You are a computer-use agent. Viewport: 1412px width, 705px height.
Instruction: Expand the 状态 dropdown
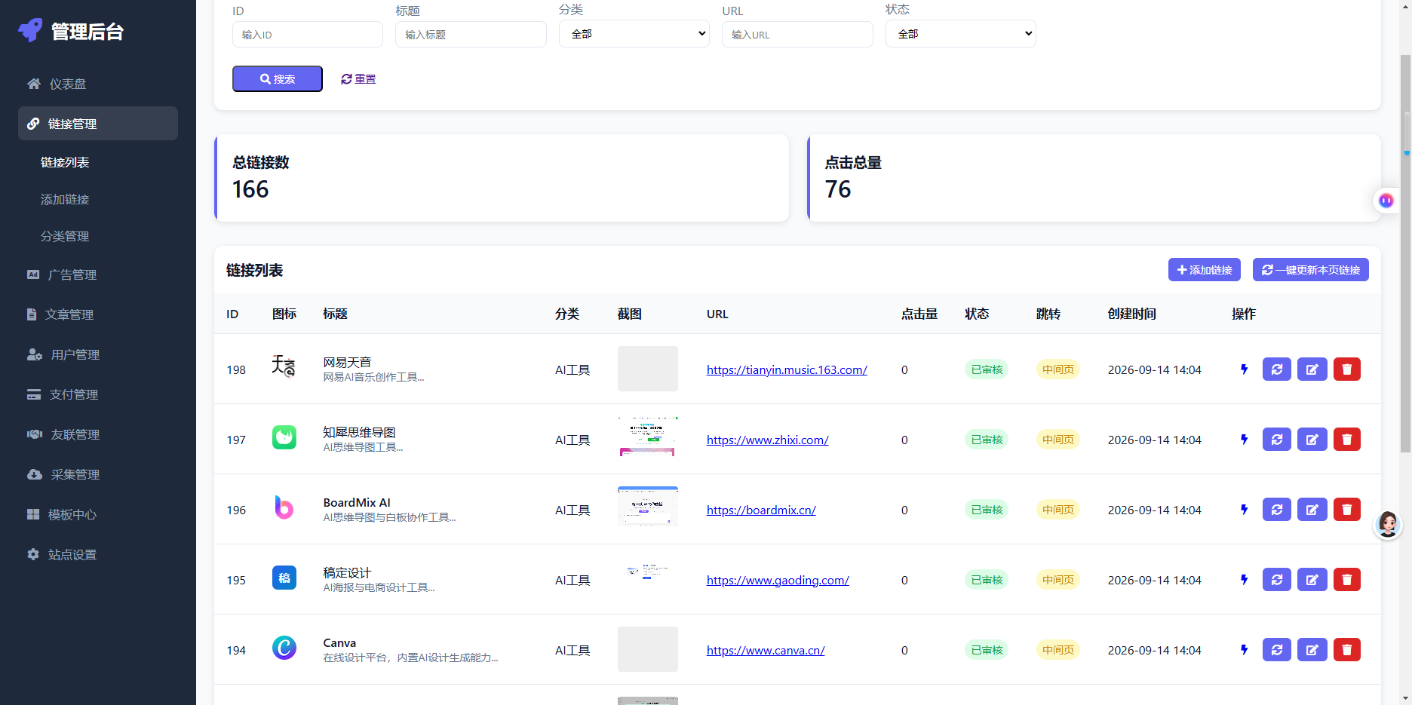961,34
